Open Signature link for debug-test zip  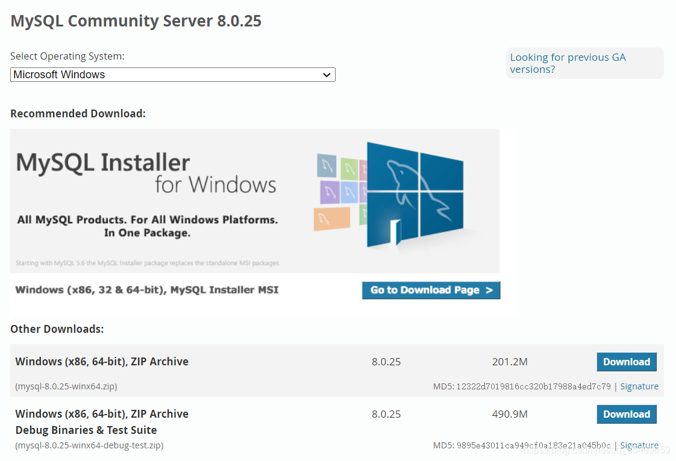[x=639, y=445]
